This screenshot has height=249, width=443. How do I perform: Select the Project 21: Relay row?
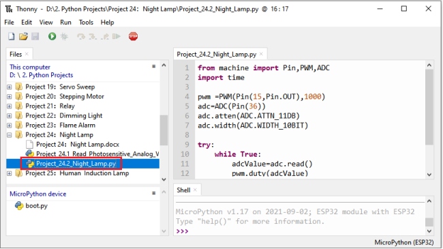(50, 106)
